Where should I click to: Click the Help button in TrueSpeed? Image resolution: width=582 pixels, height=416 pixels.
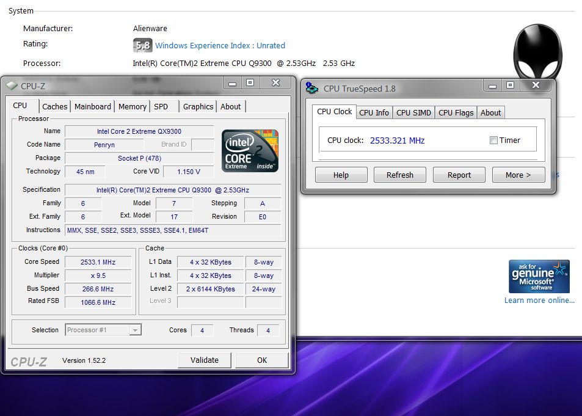point(341,175)
